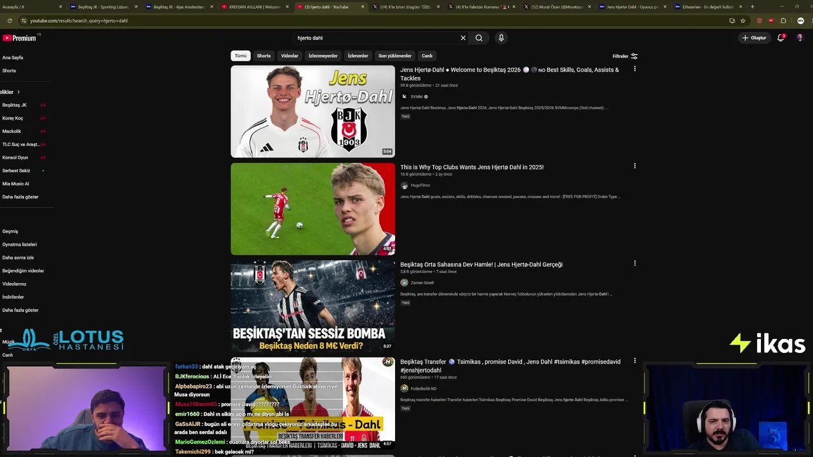
Task: Open TLC Suç ve Araştırma channel
Action: point(21,144)
